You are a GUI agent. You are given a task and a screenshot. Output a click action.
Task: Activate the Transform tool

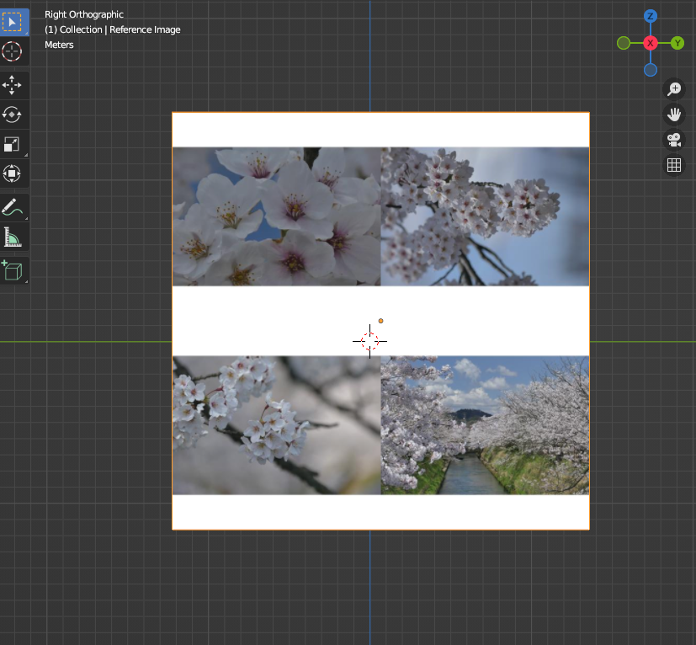[x=12, y=173]
